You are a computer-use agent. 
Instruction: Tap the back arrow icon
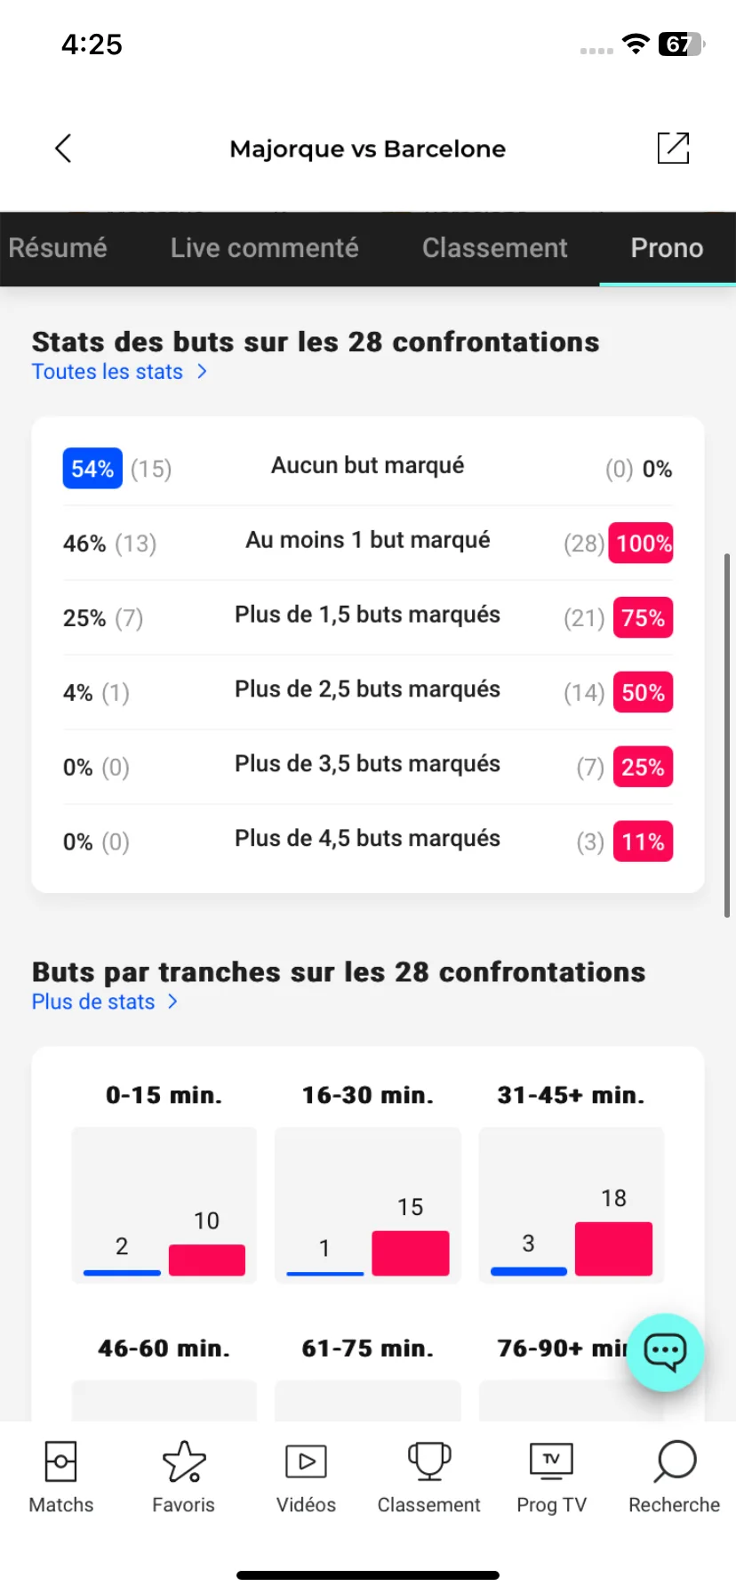pos(63,149)
